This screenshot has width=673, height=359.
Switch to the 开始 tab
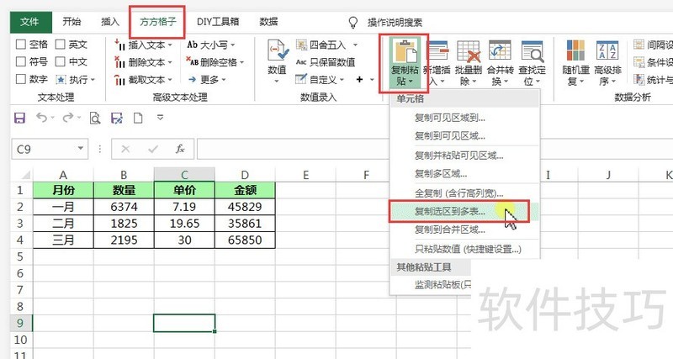[x=72, y=22]
